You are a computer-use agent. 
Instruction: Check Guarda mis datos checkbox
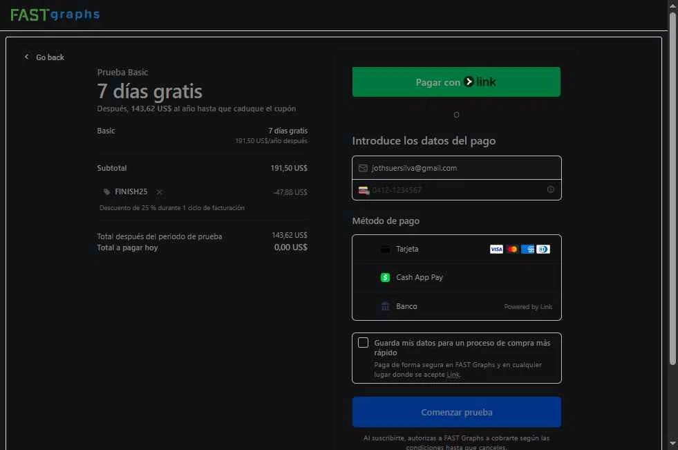364,343
